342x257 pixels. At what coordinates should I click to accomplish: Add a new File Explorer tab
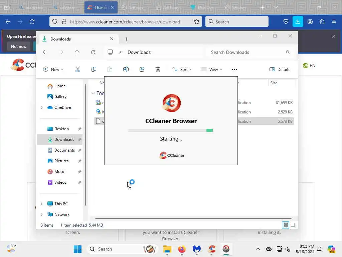(x=126, y=39)
